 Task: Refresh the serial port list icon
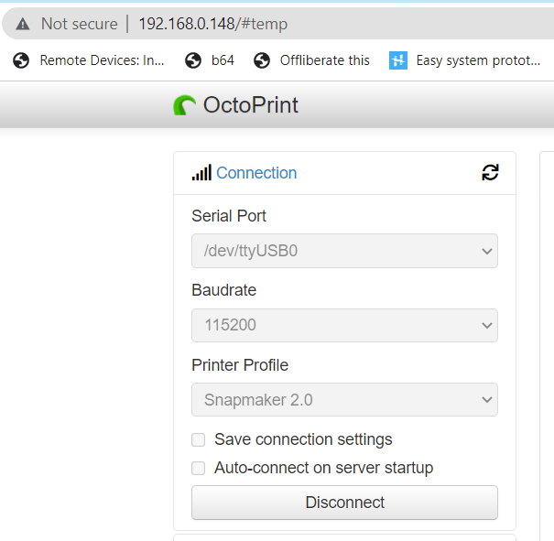point(490,172)
